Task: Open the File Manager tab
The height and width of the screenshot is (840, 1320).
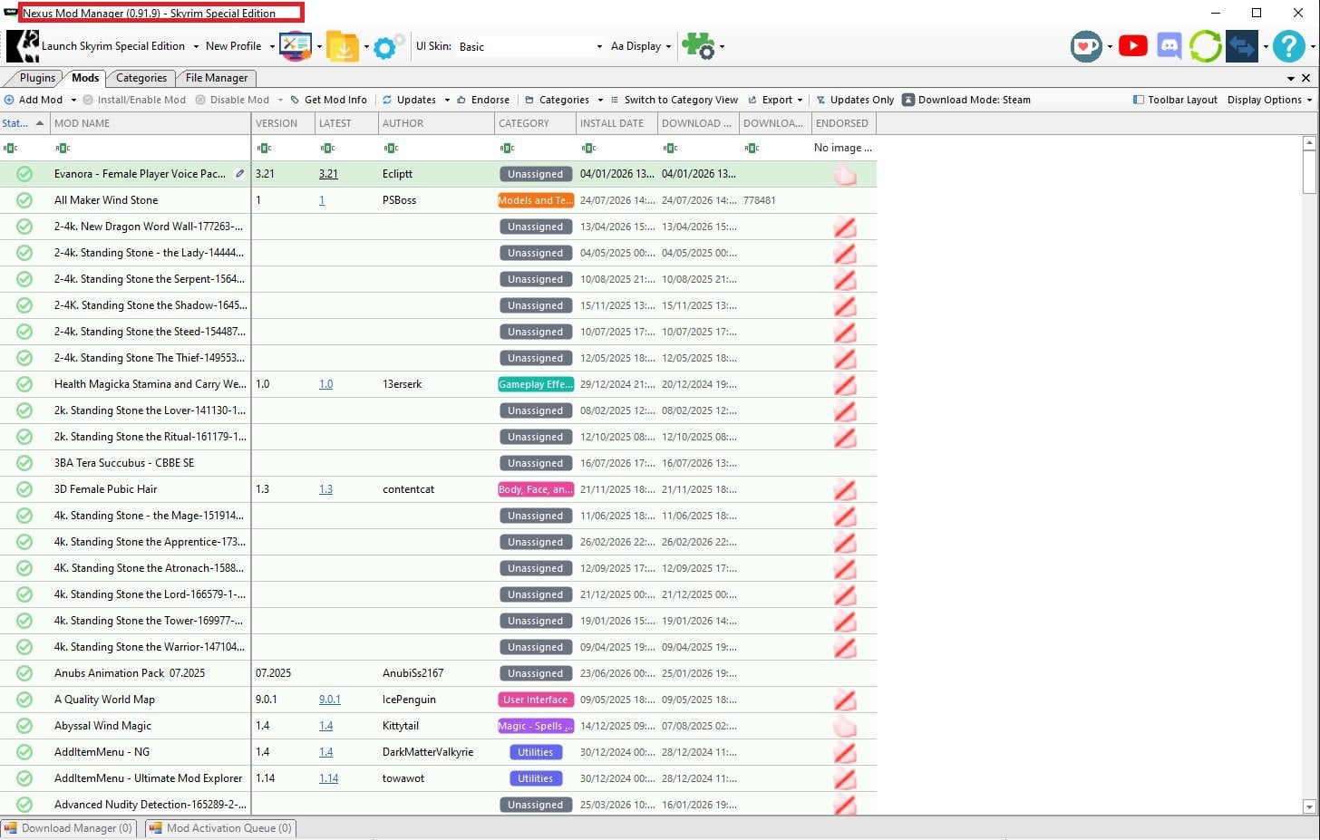Action: 216,78
